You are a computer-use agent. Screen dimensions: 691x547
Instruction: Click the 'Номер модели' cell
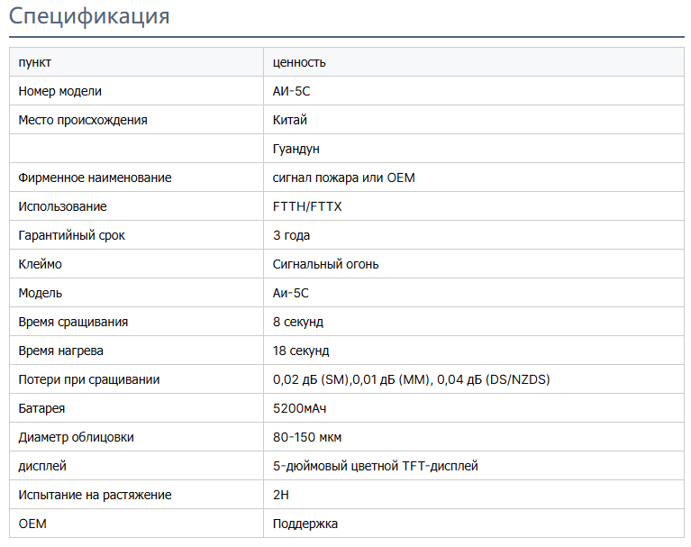click(x=60, y=91)
